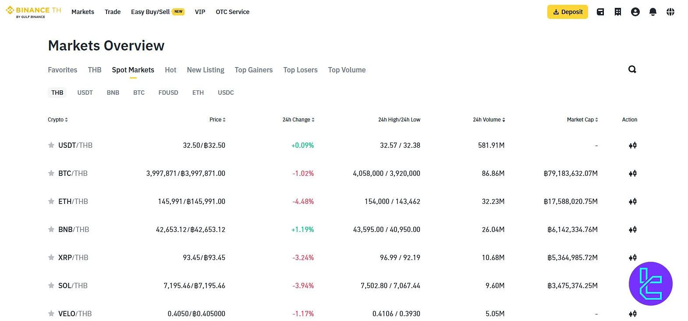Star the SOL/THB pair as favorite
This screenshot has height=321, width=688.
tap(51, 285)
